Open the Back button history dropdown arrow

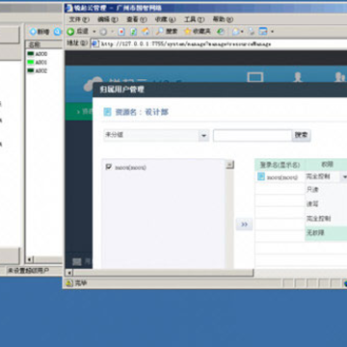click(94, 32)
